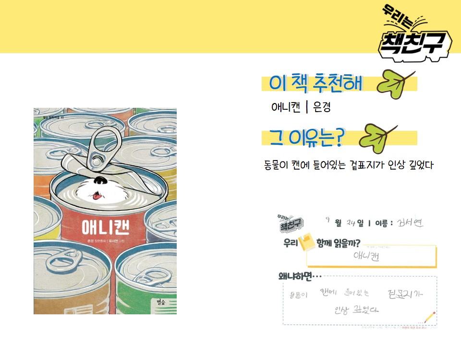
Task: Click the white 애니캔 title on the red can
Action: click(x=105, y=227)
